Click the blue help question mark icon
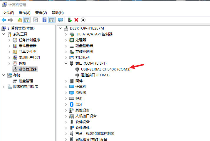Viewport: 210px width, 141px height. click(44, 20)
